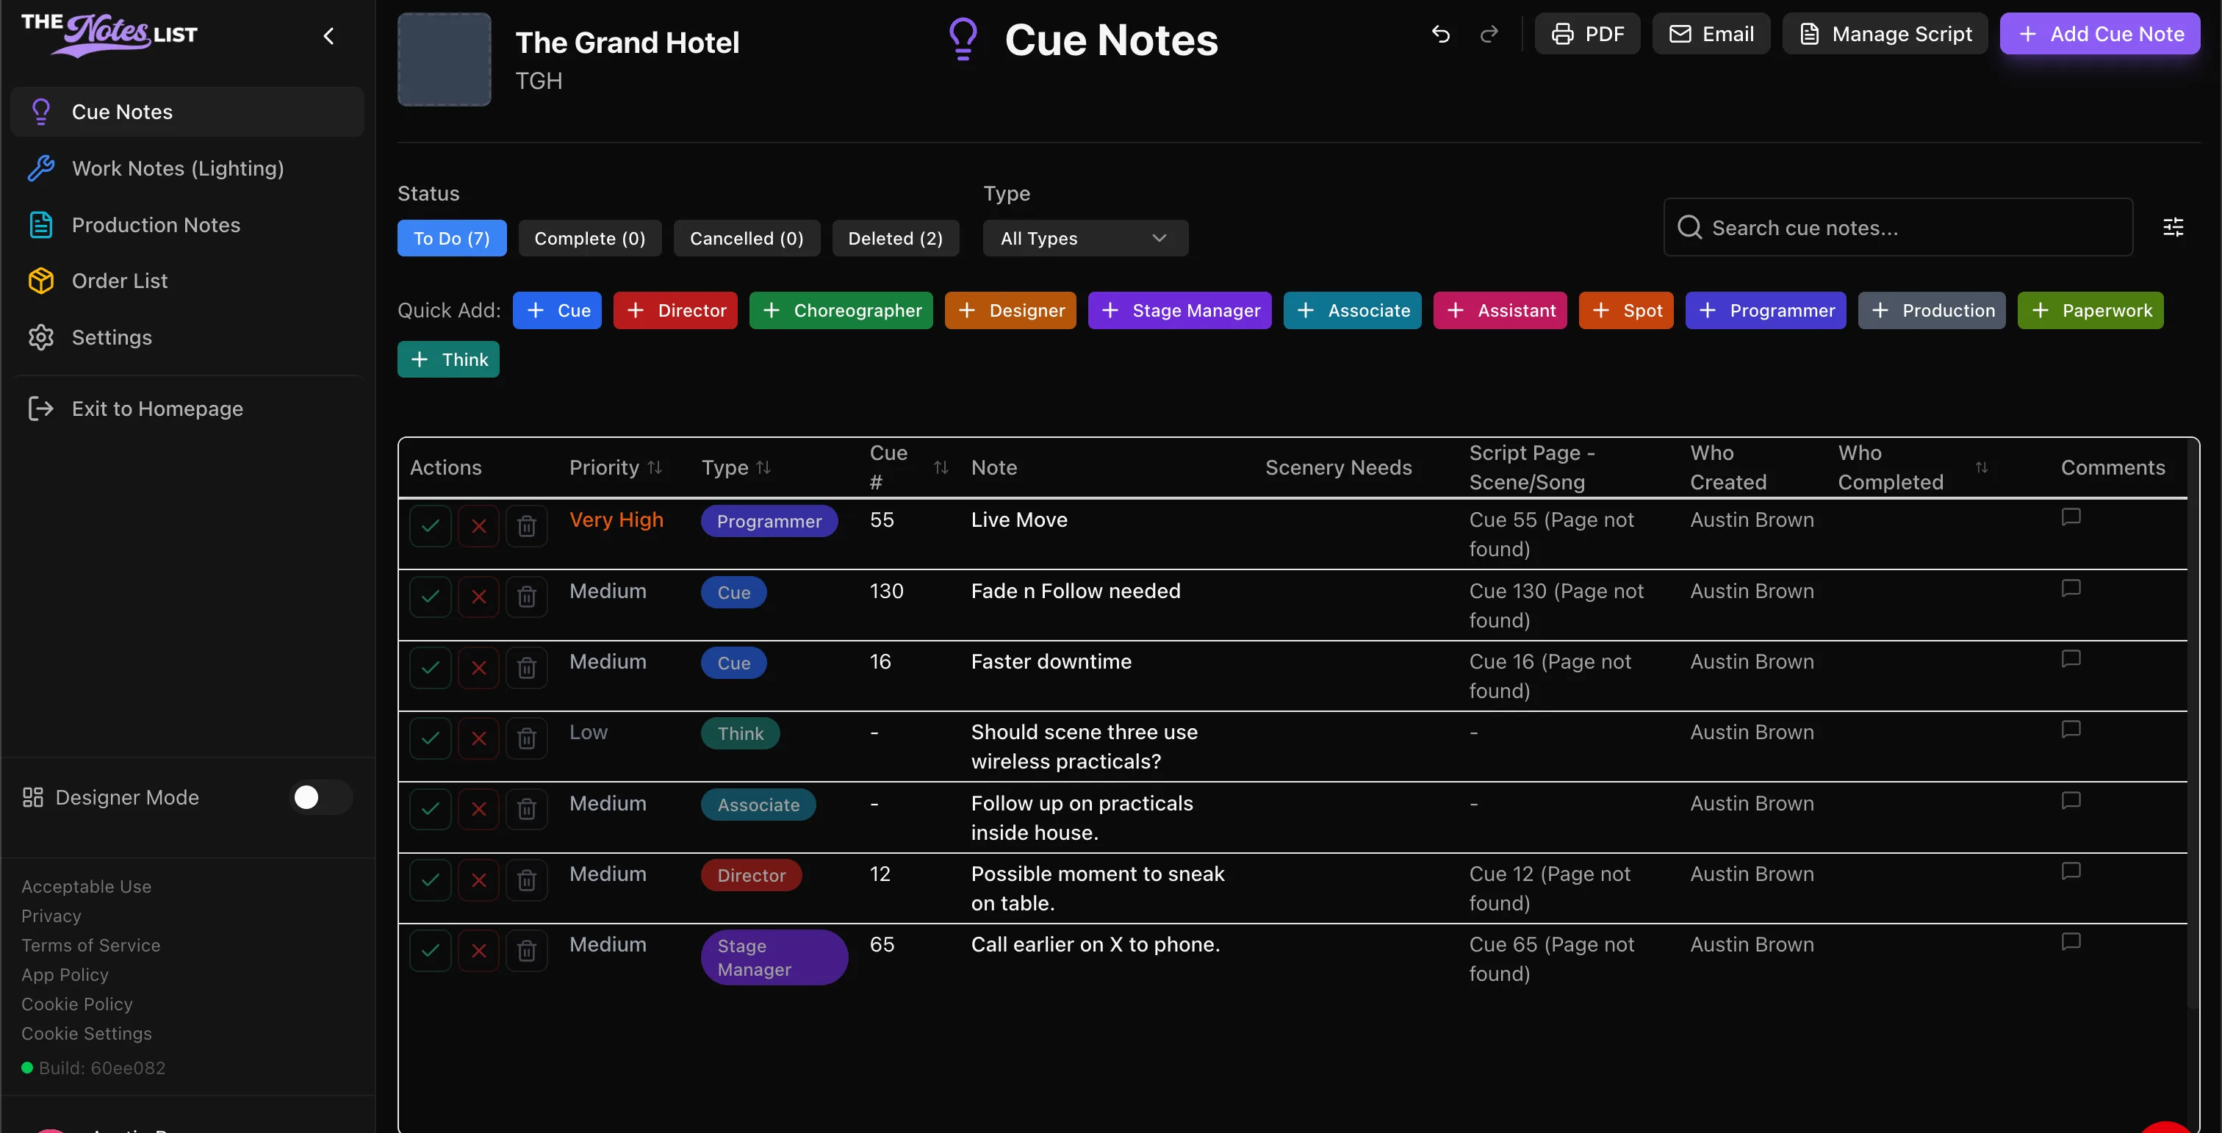The width and height of the screenshot is (2222, 1133).
Task: Switch to the Deleted (2) status tab
Action: pos(894,238)
